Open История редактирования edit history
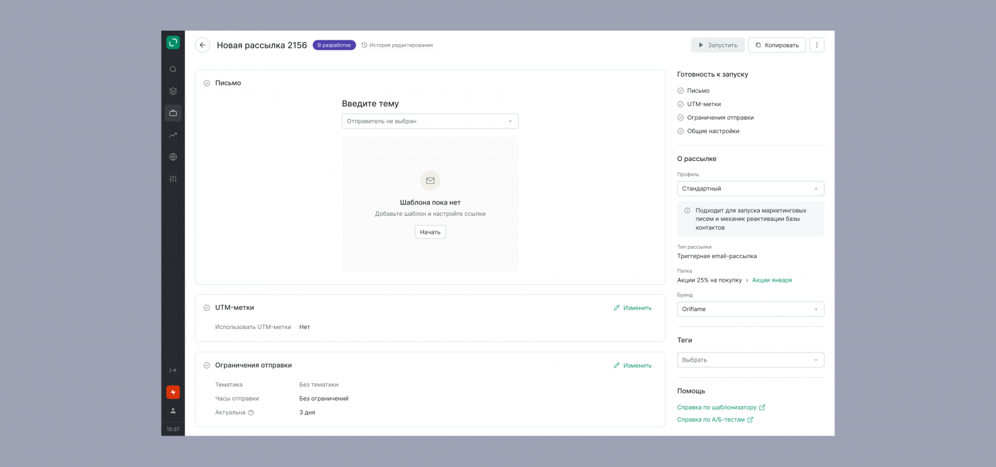The image size is (996, 467). [x=397, y=45]
